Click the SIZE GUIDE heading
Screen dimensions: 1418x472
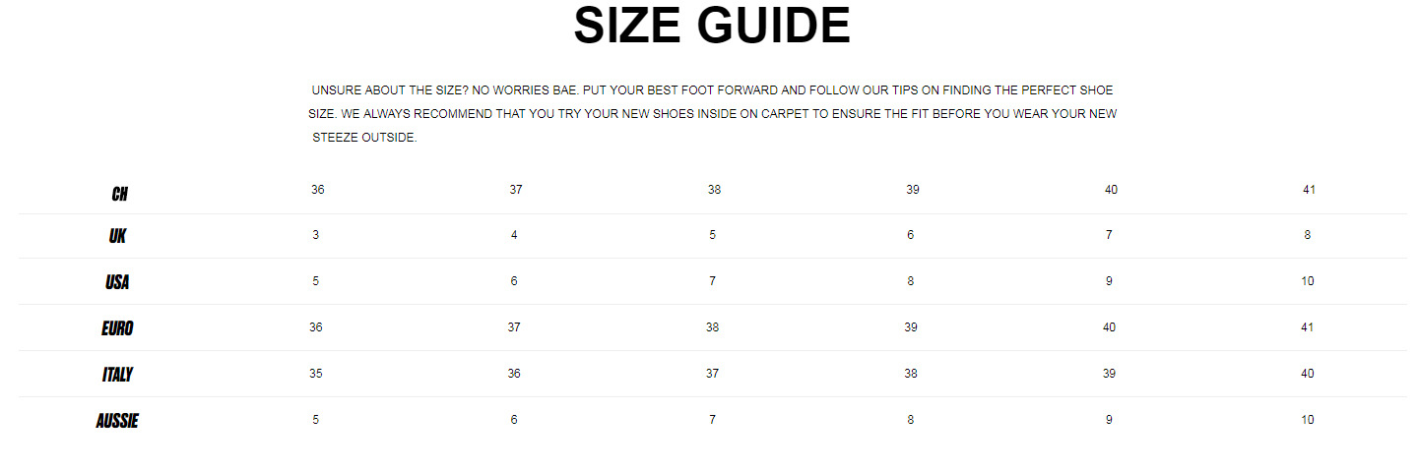[711, 27]
